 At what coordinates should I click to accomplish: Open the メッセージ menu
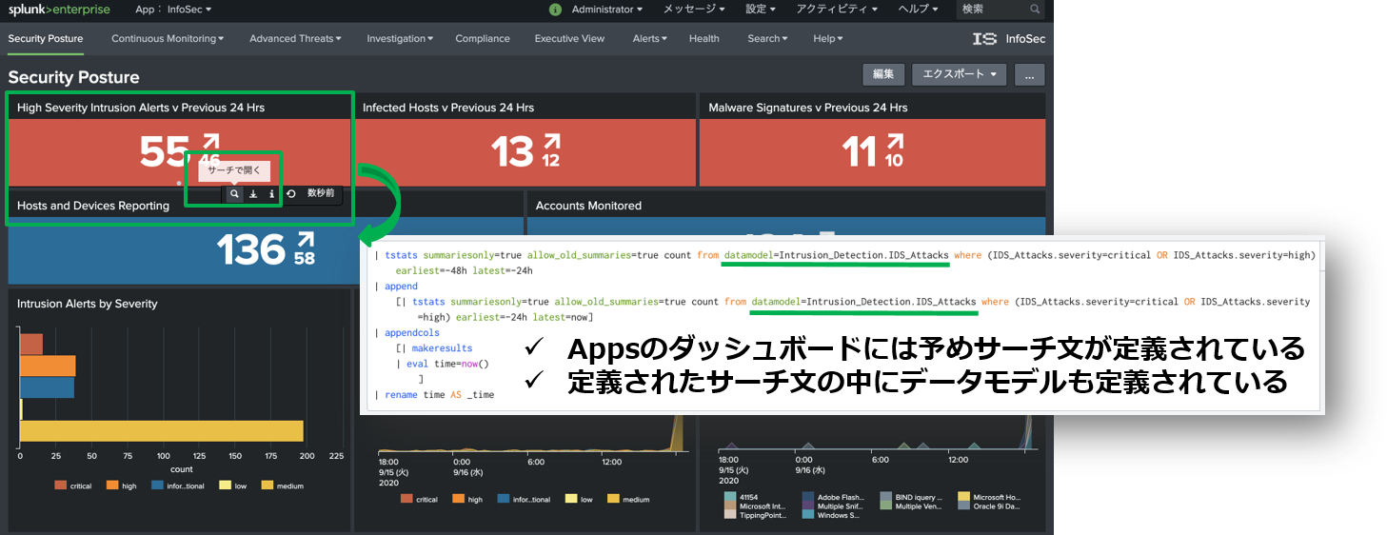694,10
